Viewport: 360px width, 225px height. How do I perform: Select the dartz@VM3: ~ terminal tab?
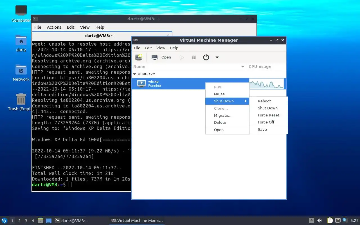click(99, 36)
